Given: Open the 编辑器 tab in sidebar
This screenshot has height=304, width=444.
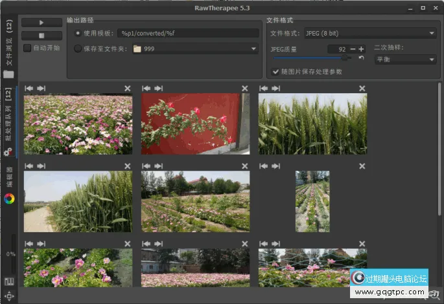Looking at the screenshot, I should [x=9, y=177].
